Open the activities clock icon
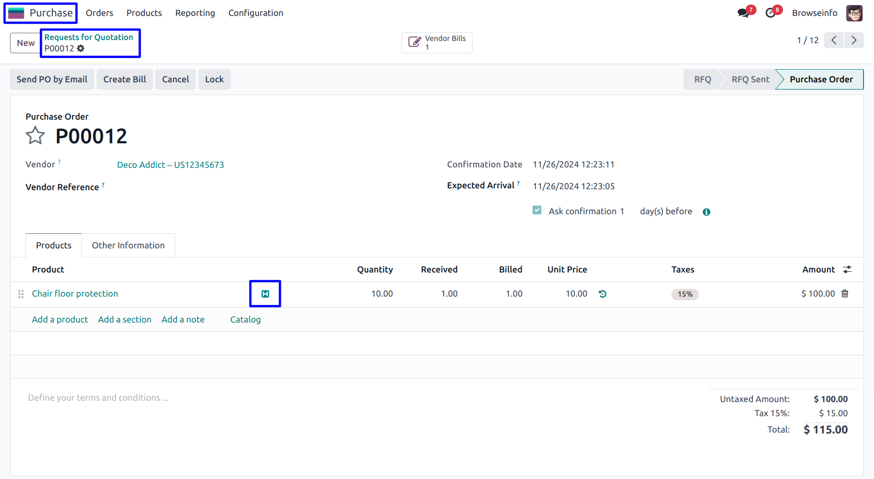The image size is (874, 479). (770, 13)
